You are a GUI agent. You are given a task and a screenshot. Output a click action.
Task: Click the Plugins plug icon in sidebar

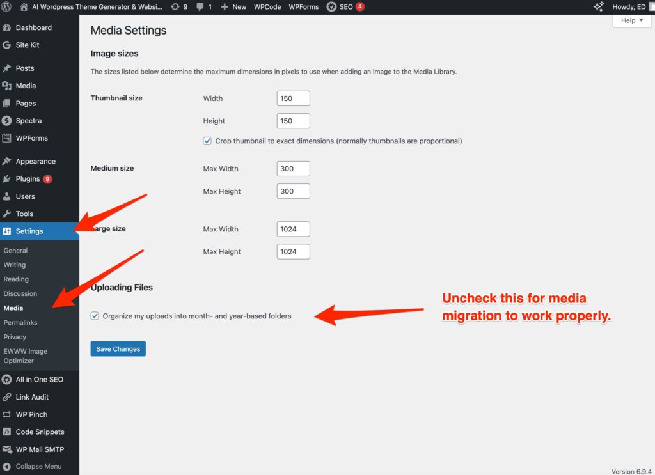click(x=7, y=180)
